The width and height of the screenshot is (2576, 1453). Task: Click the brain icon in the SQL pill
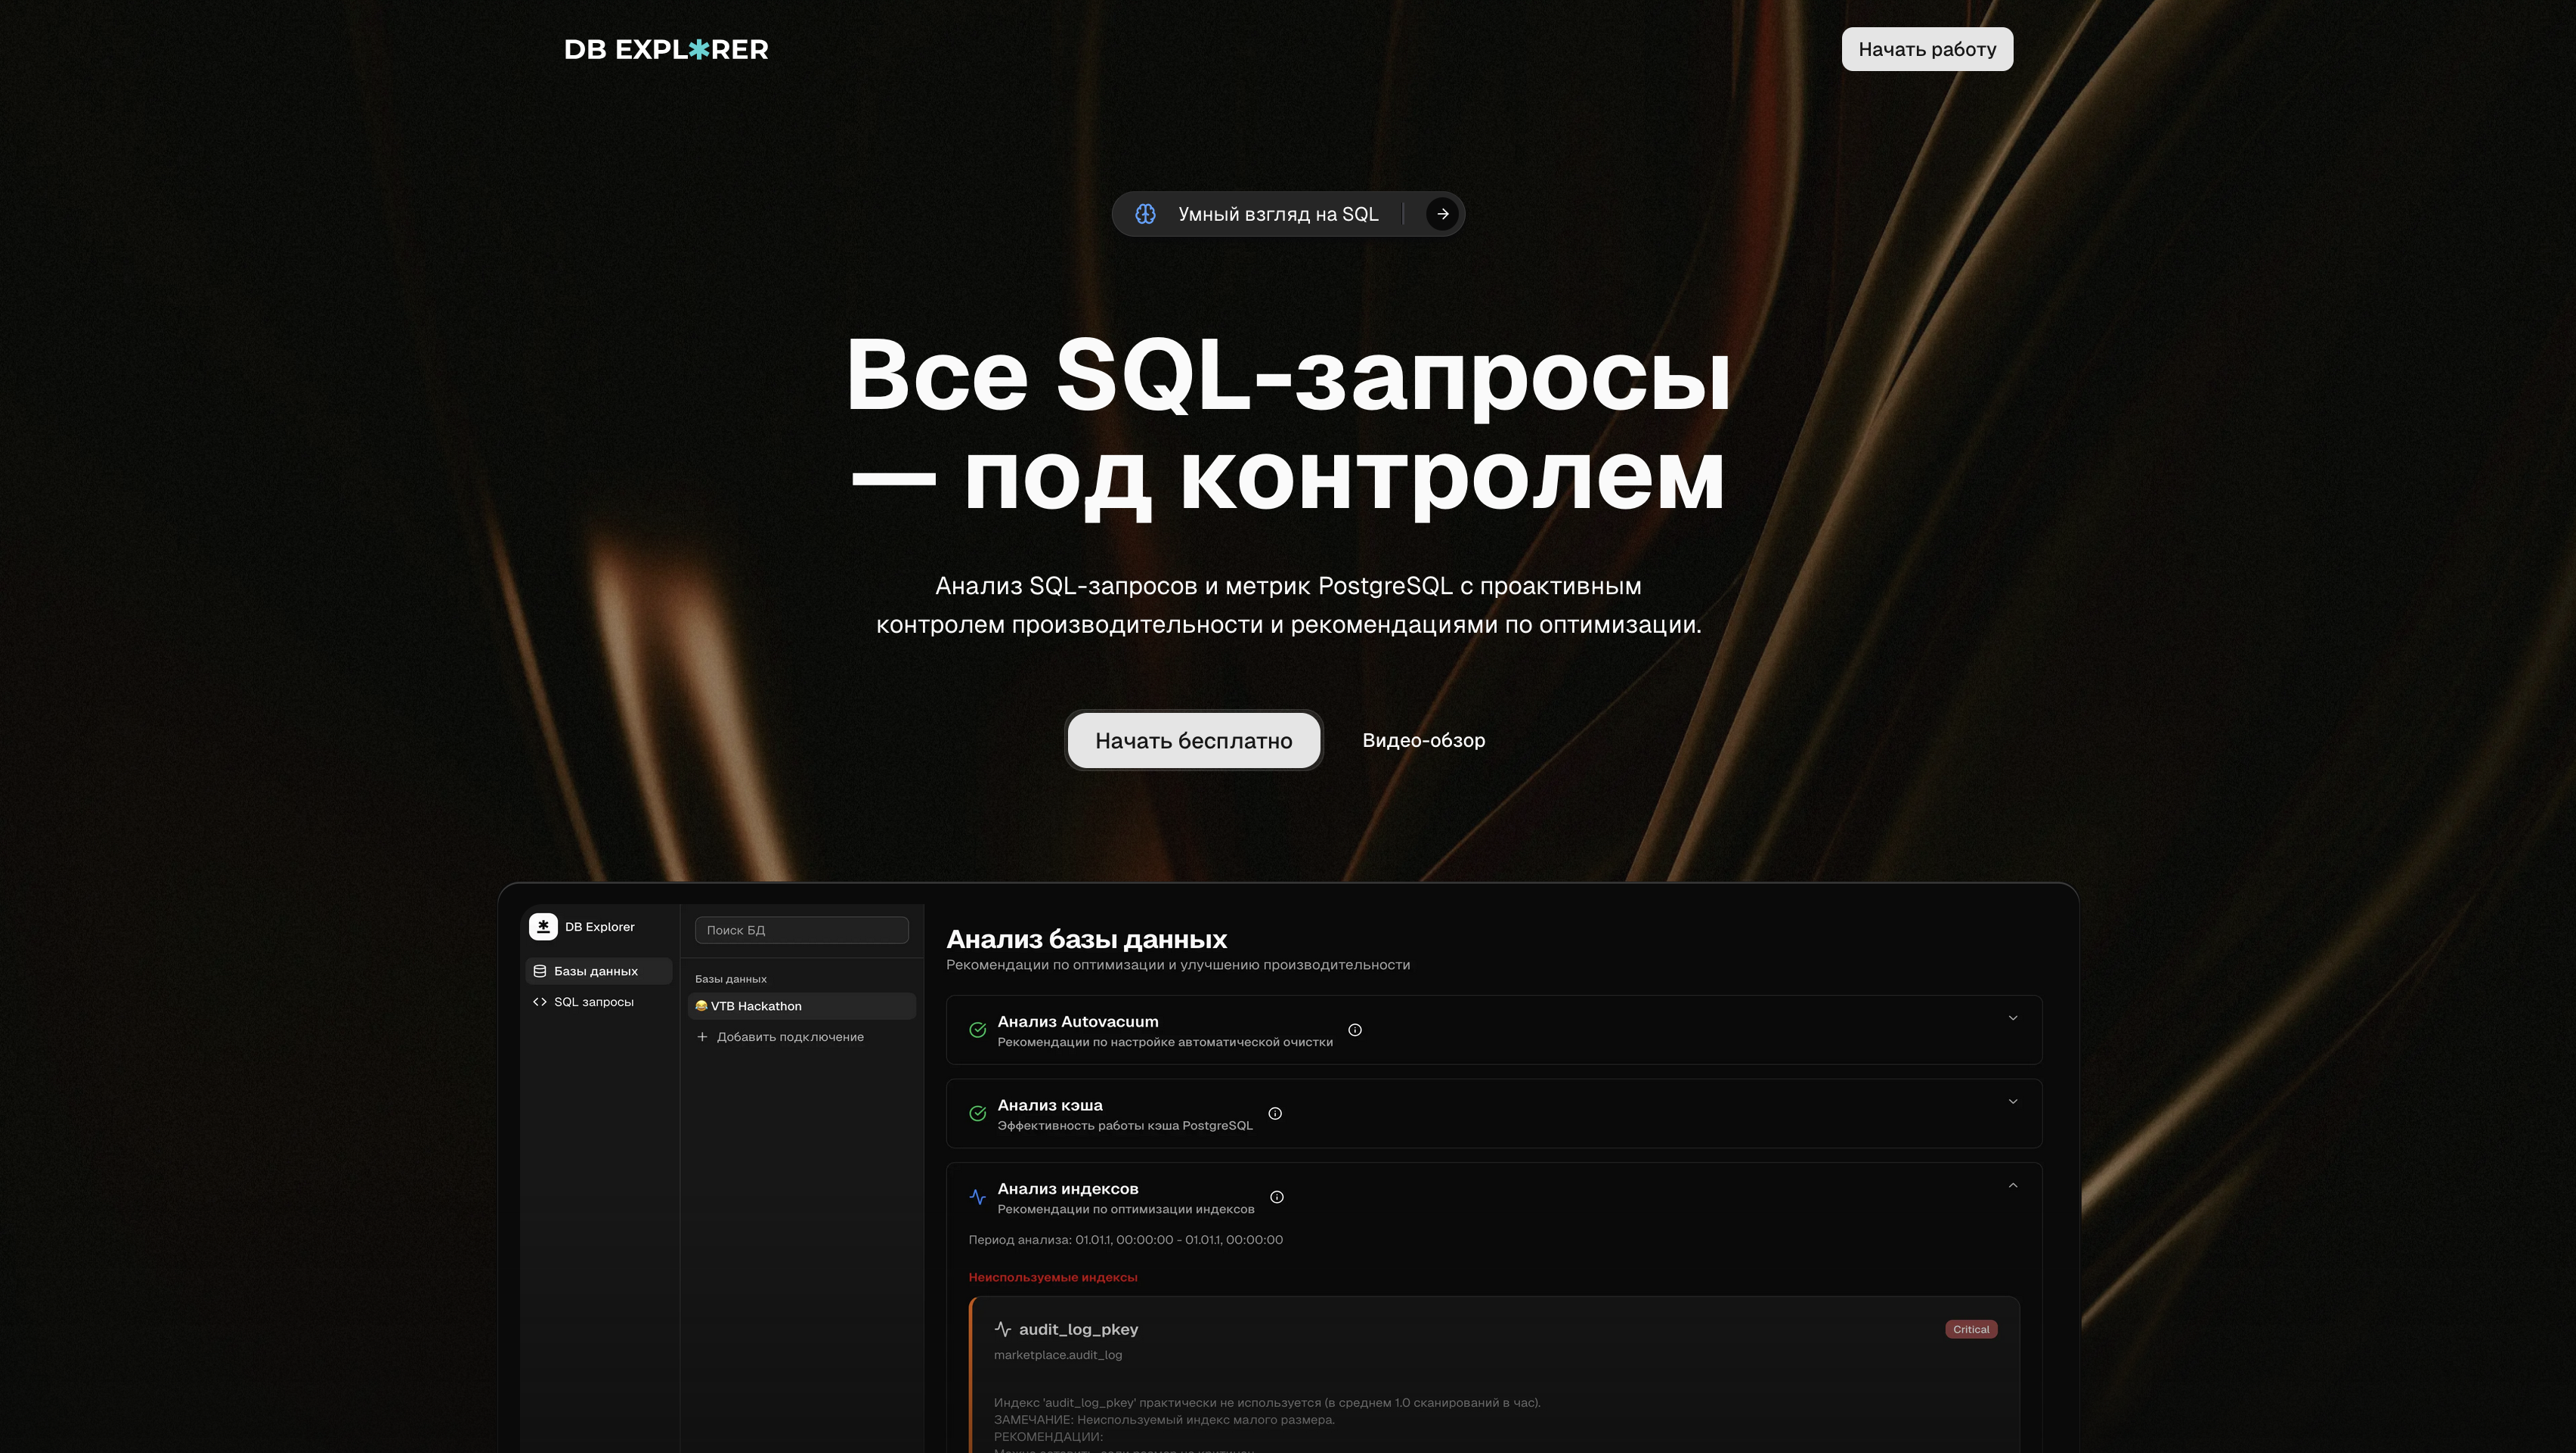point(1145,214)
